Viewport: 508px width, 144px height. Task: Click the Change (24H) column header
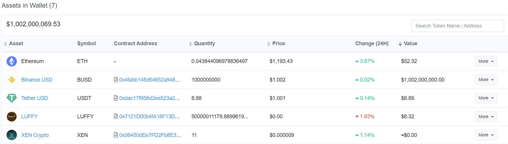(372, 44)
